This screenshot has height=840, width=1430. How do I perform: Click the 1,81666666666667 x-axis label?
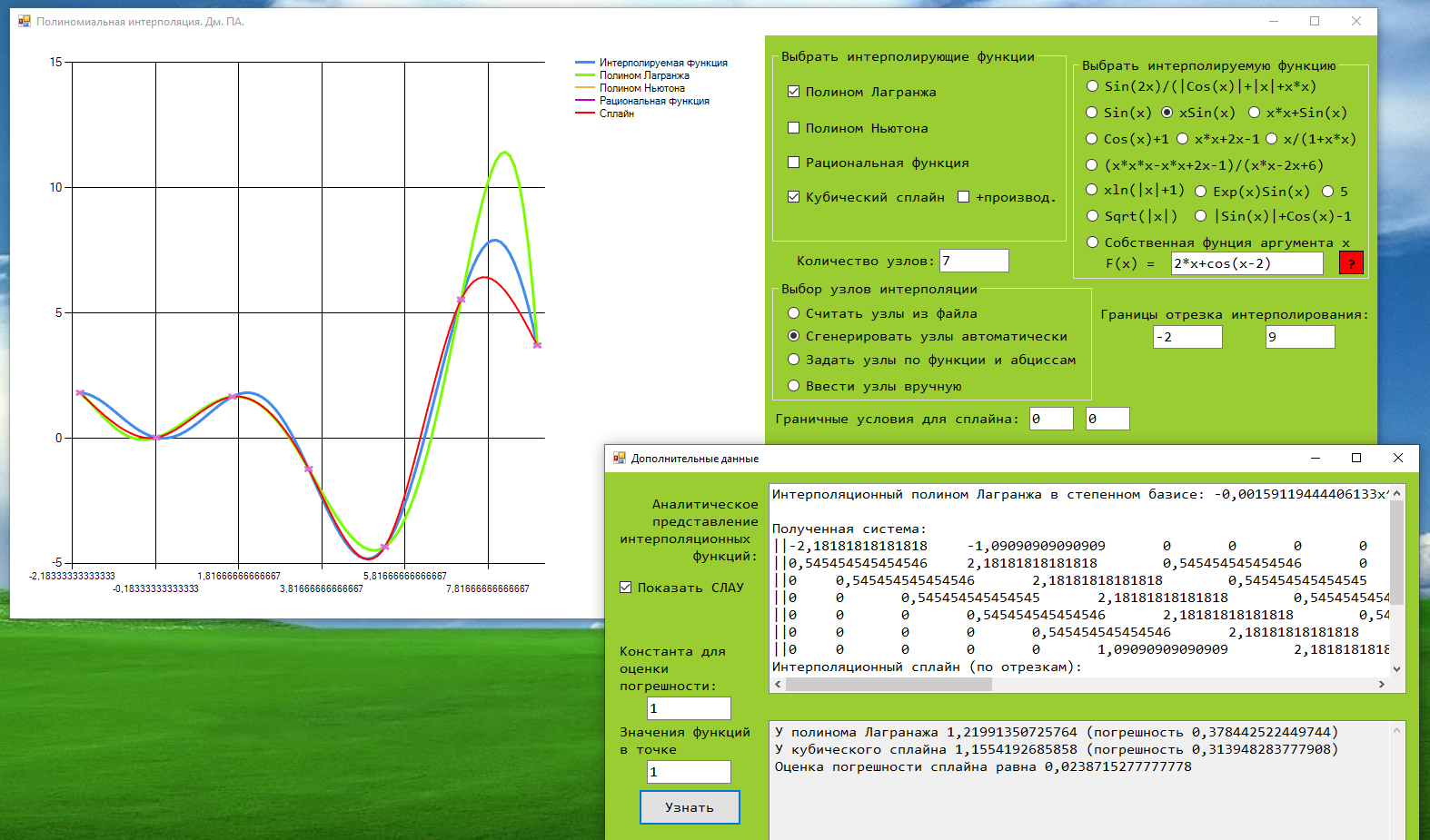tap(239, 576)
